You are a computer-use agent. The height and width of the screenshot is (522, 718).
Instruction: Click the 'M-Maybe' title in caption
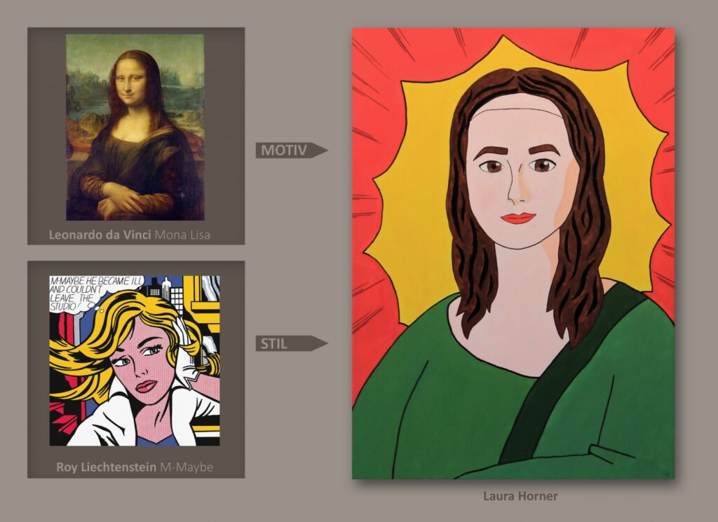click(x=191, y=466)
